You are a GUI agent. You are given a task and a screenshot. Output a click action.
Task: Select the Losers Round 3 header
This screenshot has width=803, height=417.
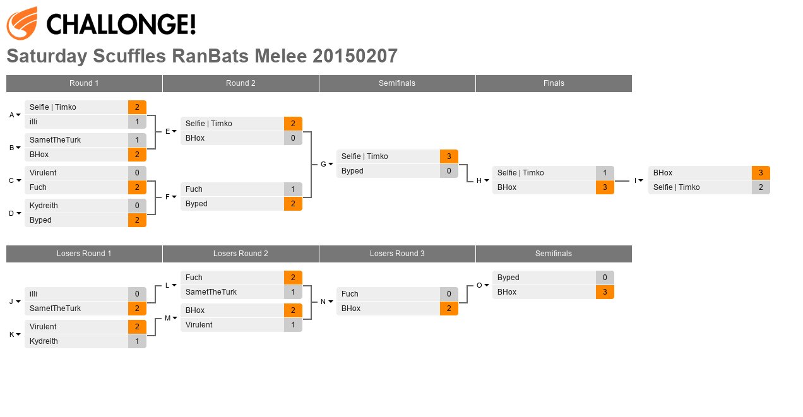(397, 254)
